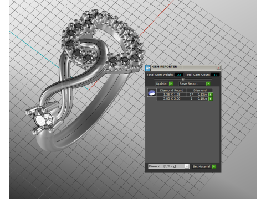Click the Diamond material column header
266x199 pixels.
200,90
